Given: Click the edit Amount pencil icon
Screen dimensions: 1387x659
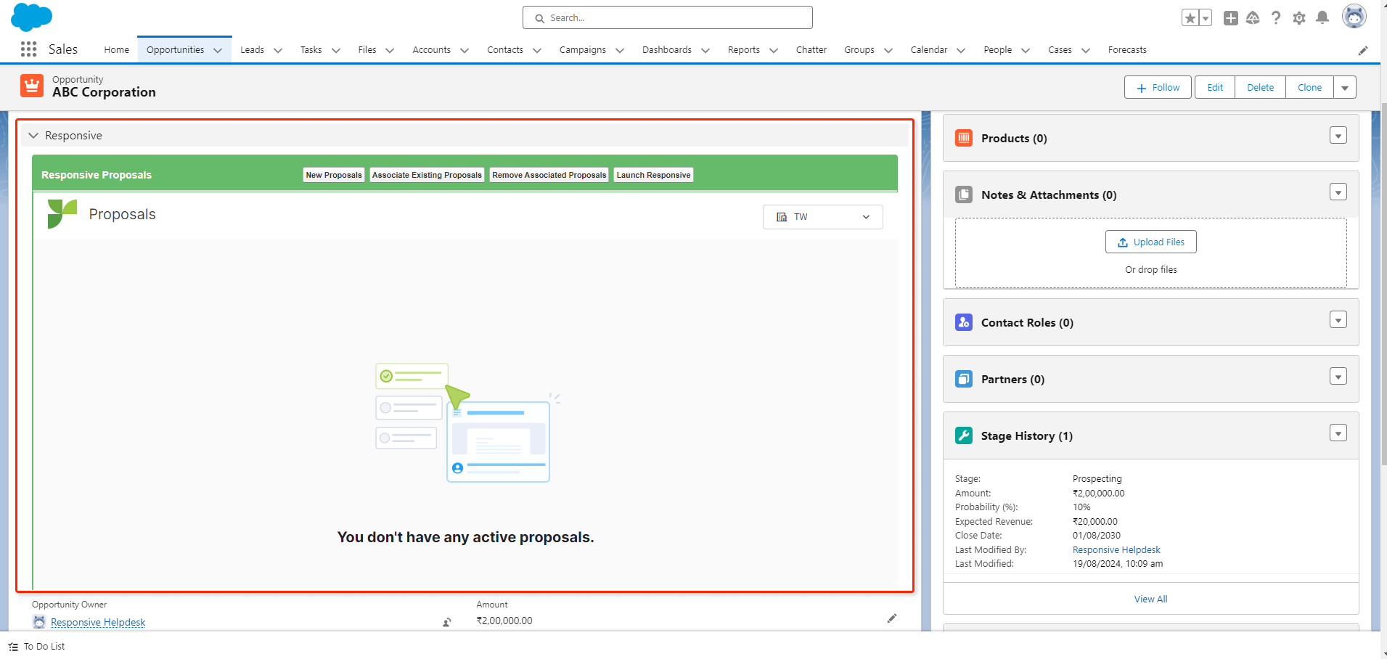Looking at the screenshot, I should [892, 618].
